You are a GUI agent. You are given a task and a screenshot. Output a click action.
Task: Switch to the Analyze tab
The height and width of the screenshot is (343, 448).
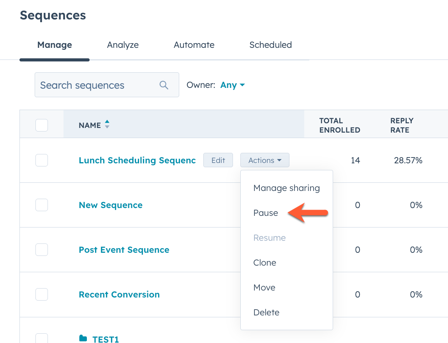pyautogui.click(x=123, y=45)
